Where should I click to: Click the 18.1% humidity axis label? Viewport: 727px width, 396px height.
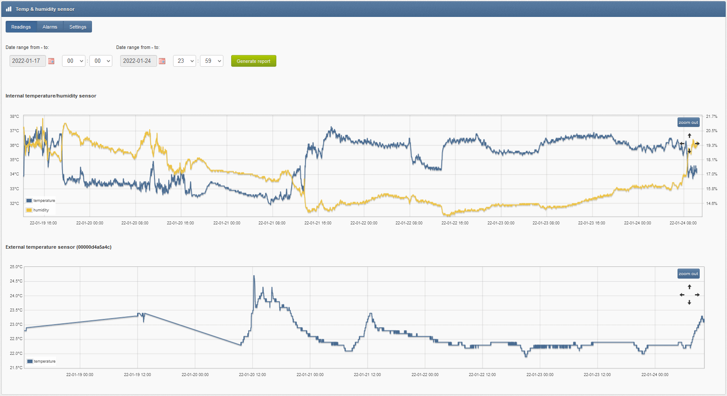[712, 160]
